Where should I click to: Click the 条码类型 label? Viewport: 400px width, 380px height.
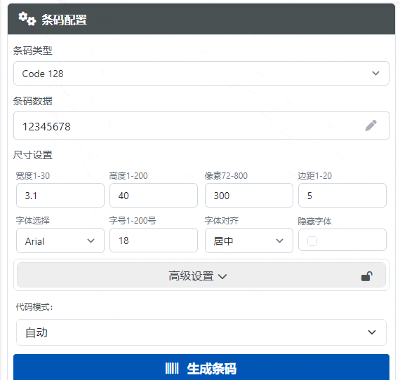33,50
